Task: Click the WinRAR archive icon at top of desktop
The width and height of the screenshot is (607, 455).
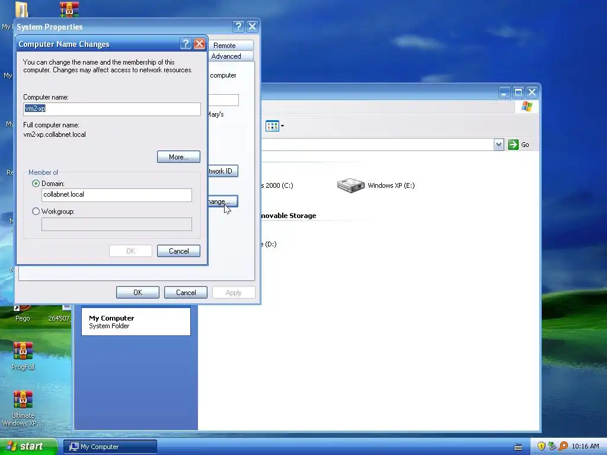Action: pos(69,9)
